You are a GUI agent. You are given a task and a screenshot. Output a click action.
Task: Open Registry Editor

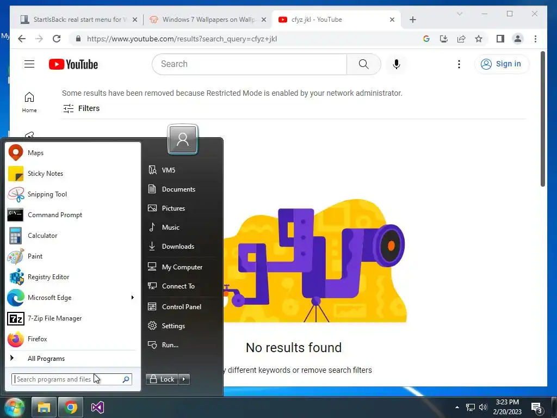tap(72, 277)
